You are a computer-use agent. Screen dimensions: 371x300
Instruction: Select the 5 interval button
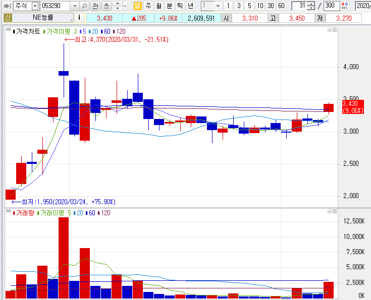[x=249, y=6]
